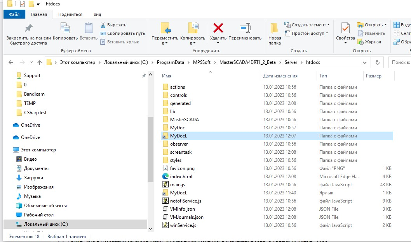Image resolution: width=411 pixels, height=242 pixels.
Task: Click the red Delete icon in ribbon
Action: [x=218, y=28]
